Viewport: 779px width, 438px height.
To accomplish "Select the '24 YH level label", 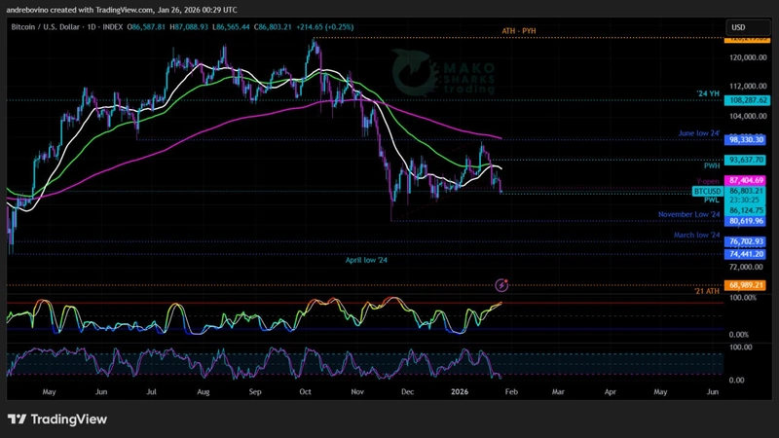I will tap(708, 93).
